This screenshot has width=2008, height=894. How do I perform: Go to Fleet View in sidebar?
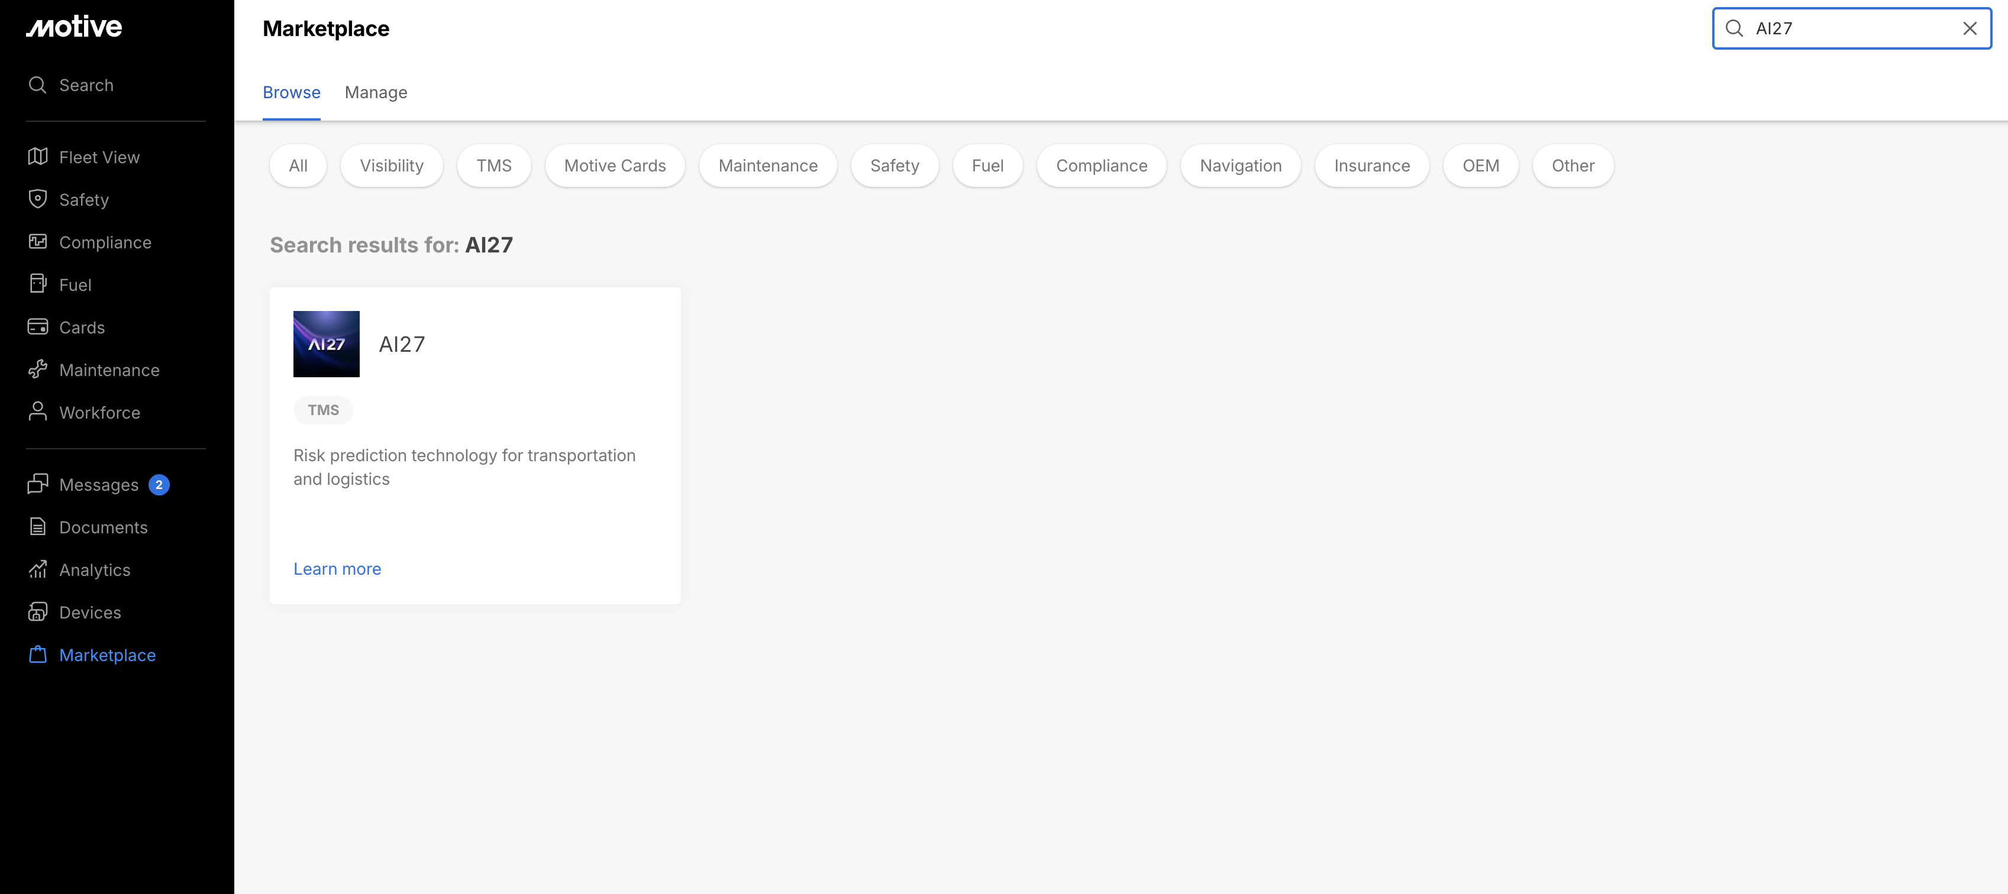100,157
